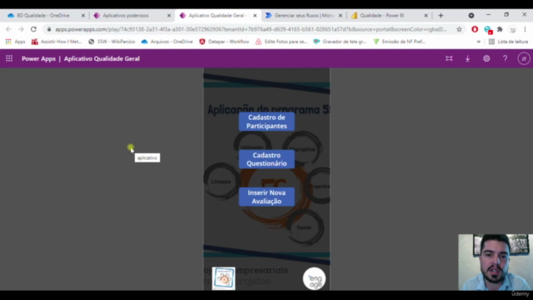This screenshot has height=300, width=533.
Task: Click the small 5S image thumbnail at bottom
Action: [x=223, y=278]
